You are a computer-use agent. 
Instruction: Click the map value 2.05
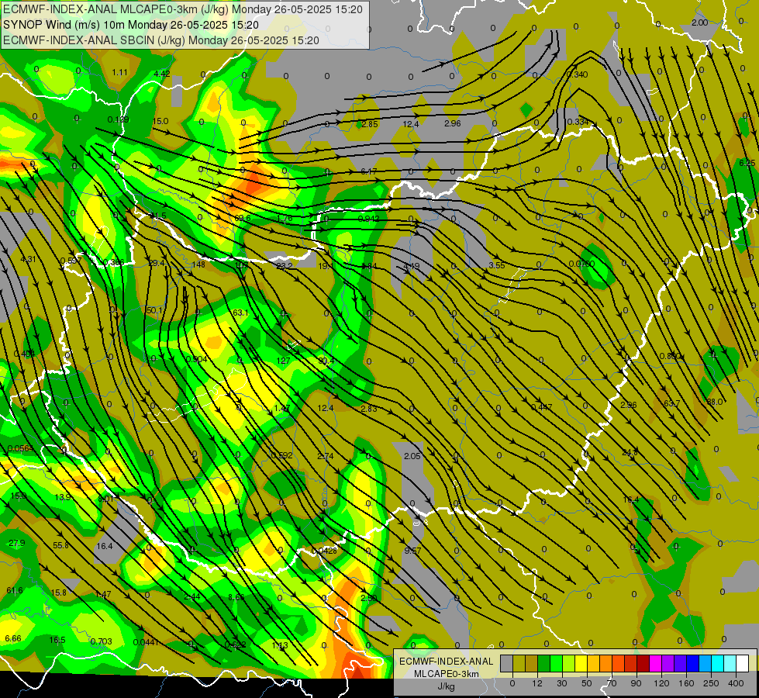(412, 456)
